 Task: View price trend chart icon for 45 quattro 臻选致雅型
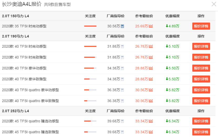[151, 132]
